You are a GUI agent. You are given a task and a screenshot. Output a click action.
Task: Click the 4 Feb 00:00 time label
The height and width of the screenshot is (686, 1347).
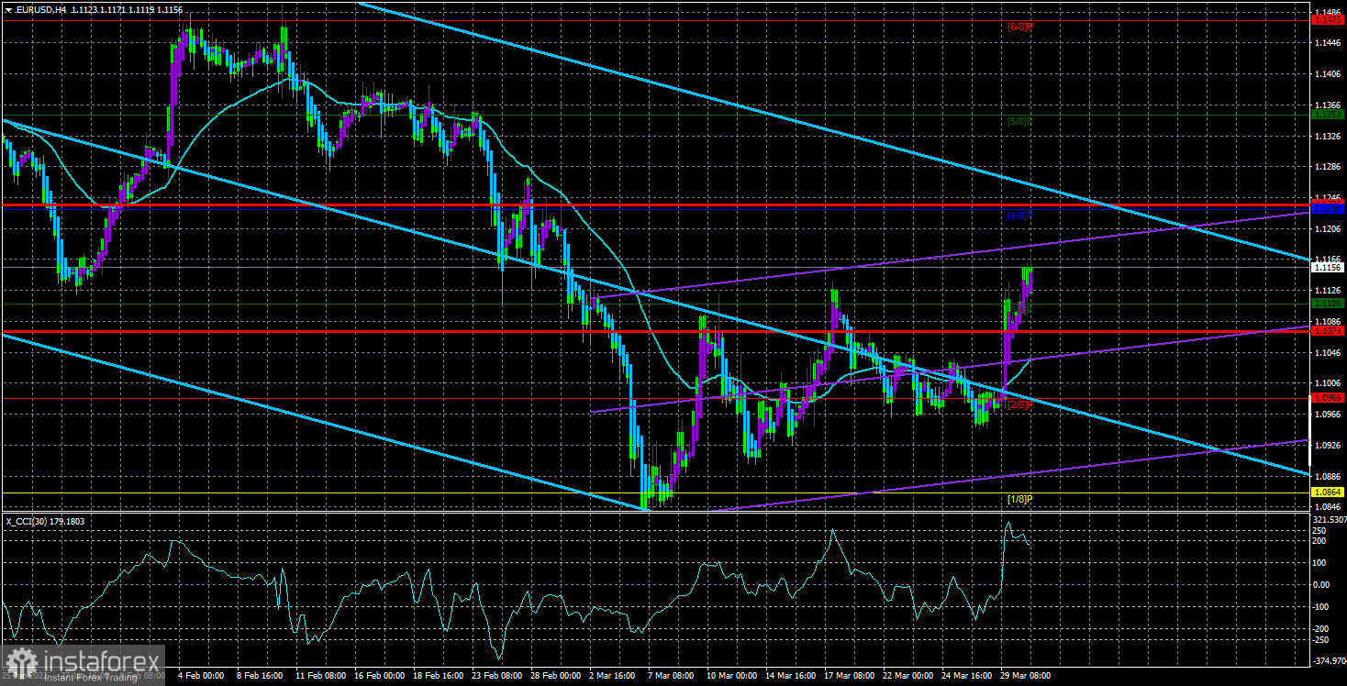199,675
